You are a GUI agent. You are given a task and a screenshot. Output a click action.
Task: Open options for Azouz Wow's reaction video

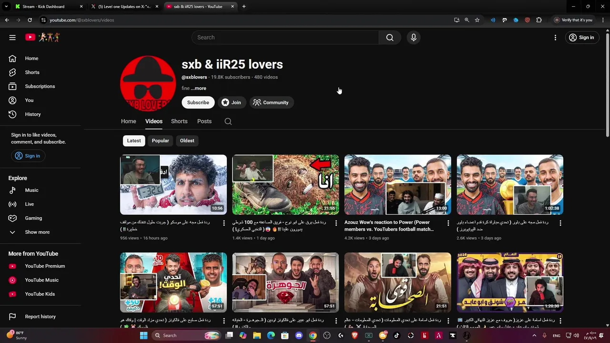click(x=448, y=223)
